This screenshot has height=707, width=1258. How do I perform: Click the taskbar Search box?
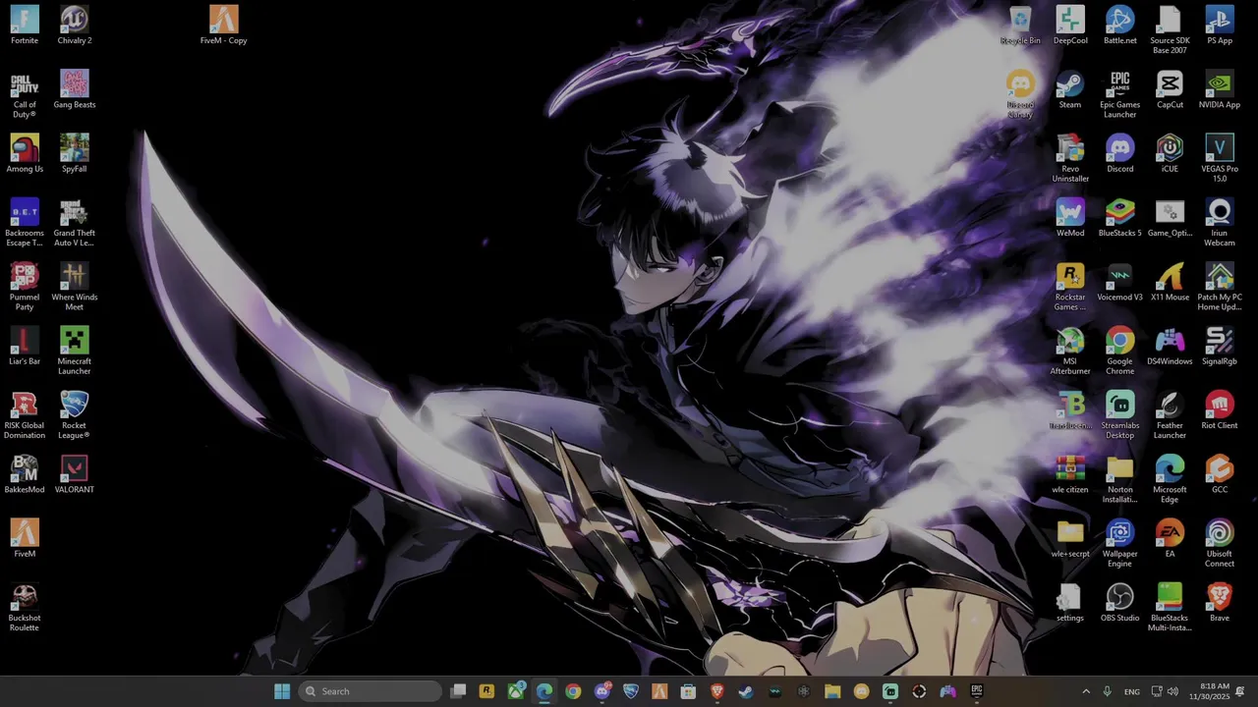[370, 691]
